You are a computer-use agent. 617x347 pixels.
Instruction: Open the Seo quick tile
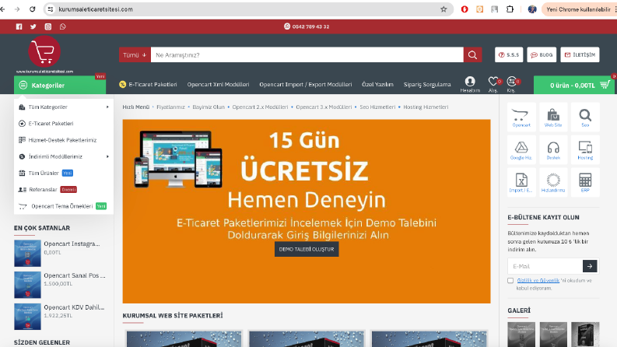pyautogui.click(x=585, y=117)
